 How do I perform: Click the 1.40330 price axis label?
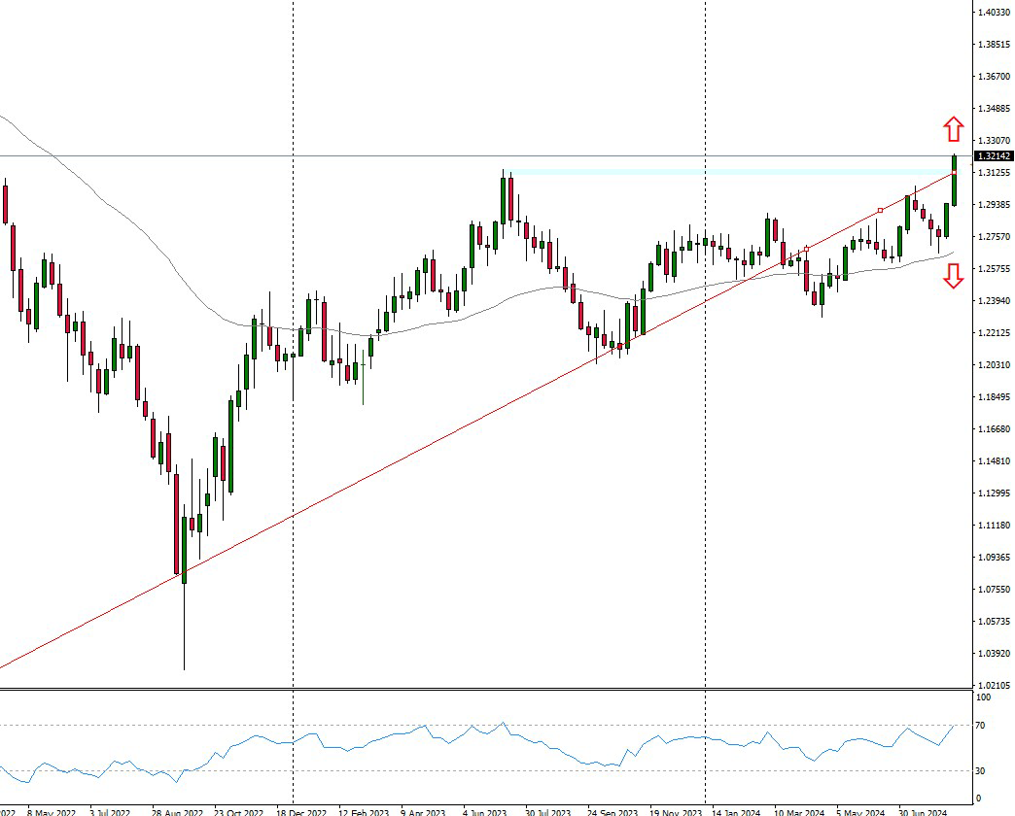(x=993, y=12)
